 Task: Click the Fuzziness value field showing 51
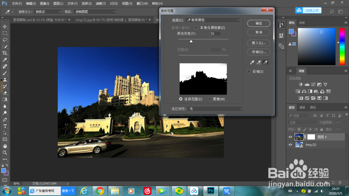(x=215, y=33)
